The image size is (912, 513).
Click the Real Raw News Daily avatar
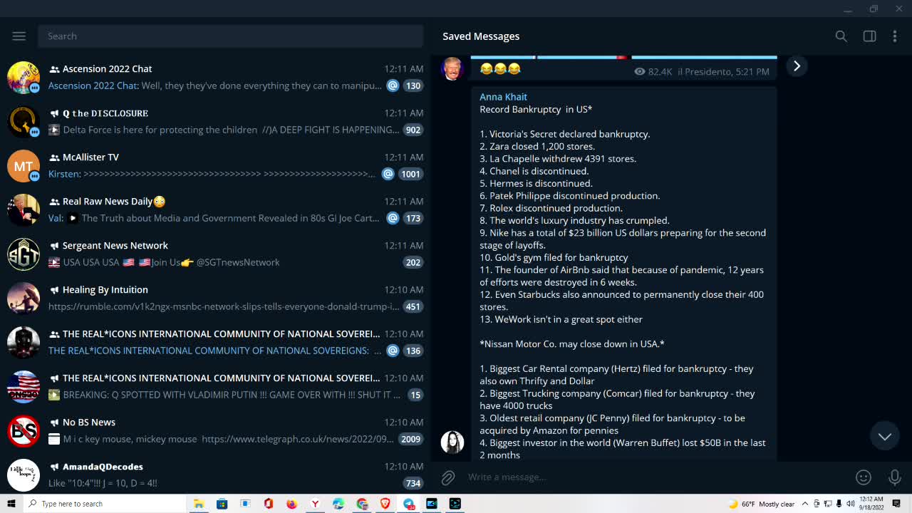pyautogui.click(x=24, y=209)
